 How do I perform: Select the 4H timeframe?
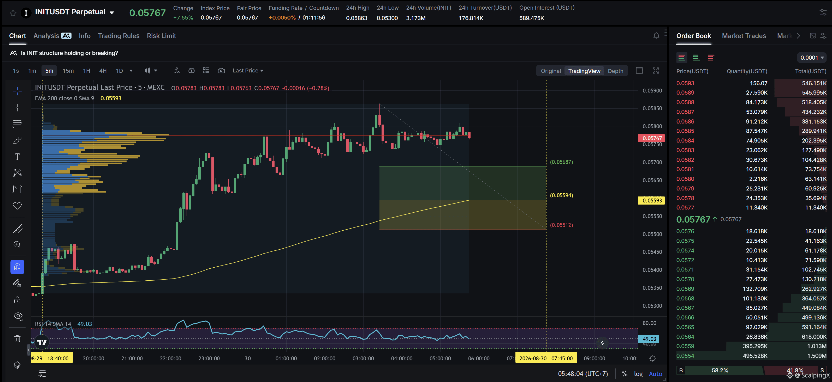click(x=103, y=71)
